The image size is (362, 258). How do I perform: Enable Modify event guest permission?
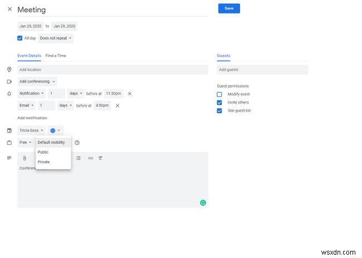point(219,94)
